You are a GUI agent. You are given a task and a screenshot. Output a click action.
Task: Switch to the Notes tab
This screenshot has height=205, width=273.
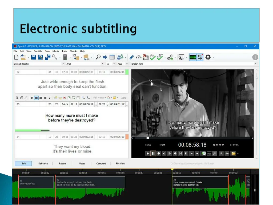pos(82,164)
